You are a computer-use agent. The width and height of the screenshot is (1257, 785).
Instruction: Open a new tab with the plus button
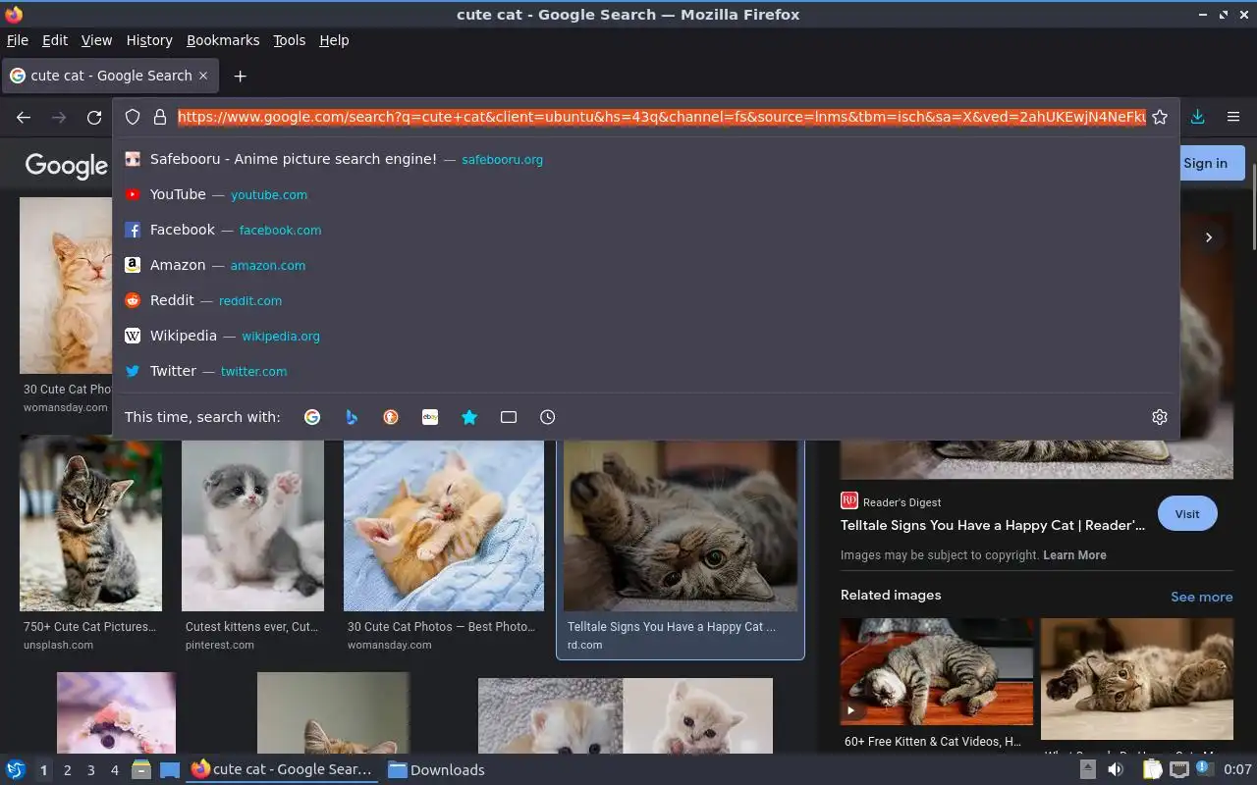click(240, 76)
